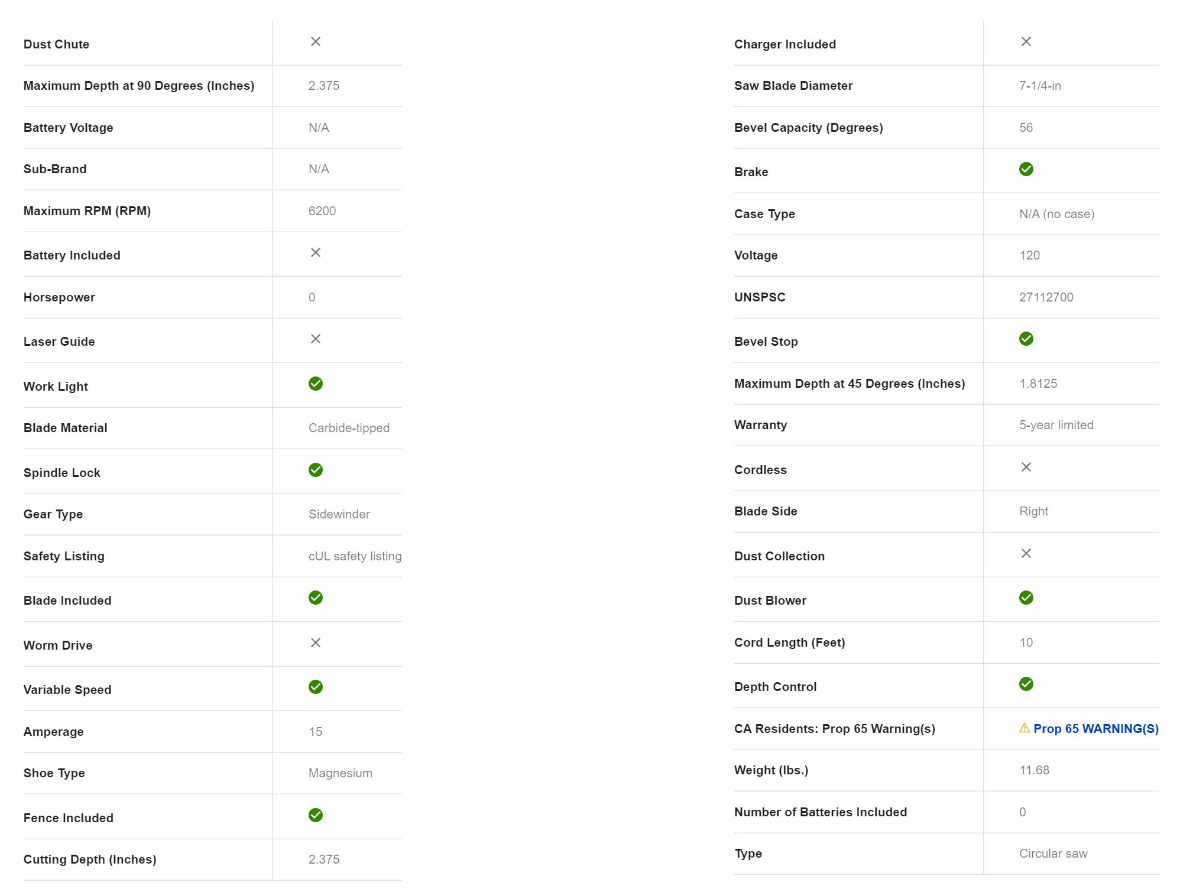The image size is (1180, 889).
Task: Click the Battery Included X icon
Action: [316, 252]
